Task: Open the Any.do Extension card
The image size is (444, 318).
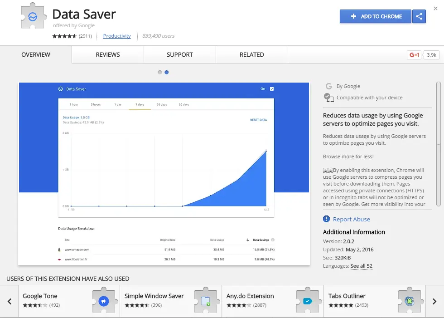Action: [x=273, y=301]
